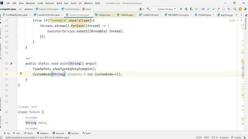Open the Services tool window
This screenshot has width=248, height=139.
click(73, 133)
